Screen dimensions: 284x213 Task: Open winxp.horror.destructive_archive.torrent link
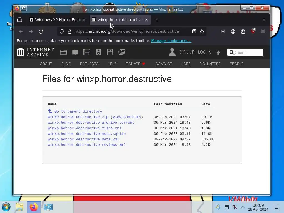(91, 123)
